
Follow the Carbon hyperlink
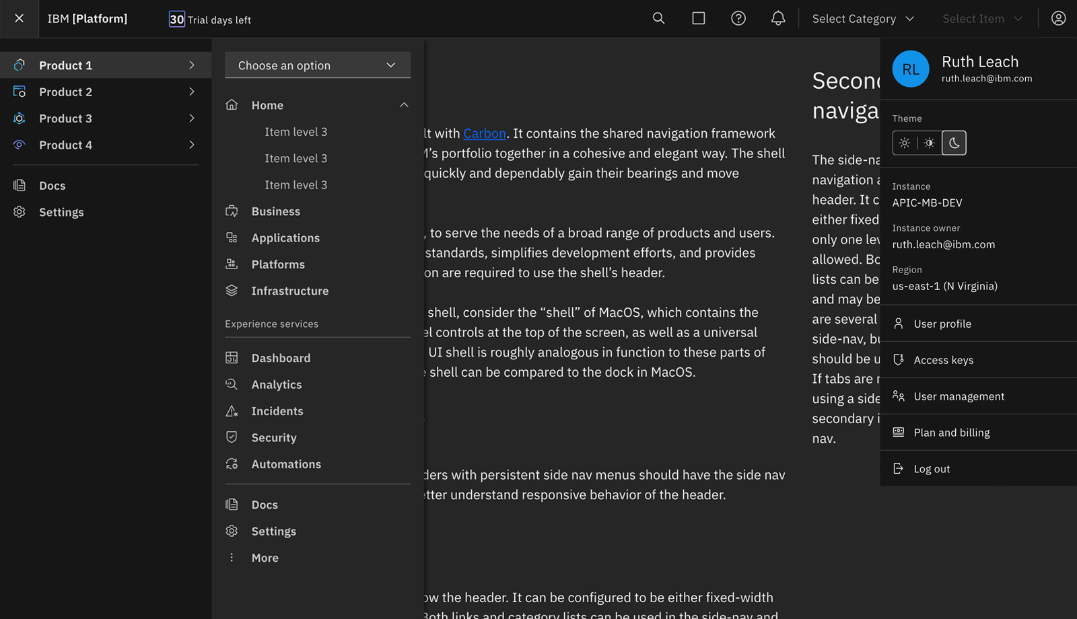pos(484,133)
